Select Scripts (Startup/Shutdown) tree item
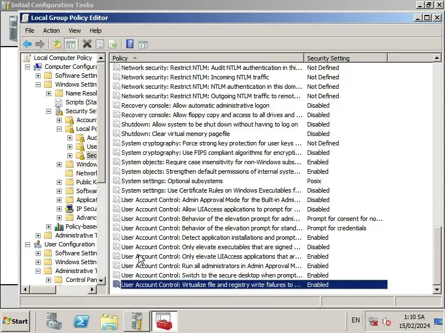445x333 pixels. pos(81,102)
